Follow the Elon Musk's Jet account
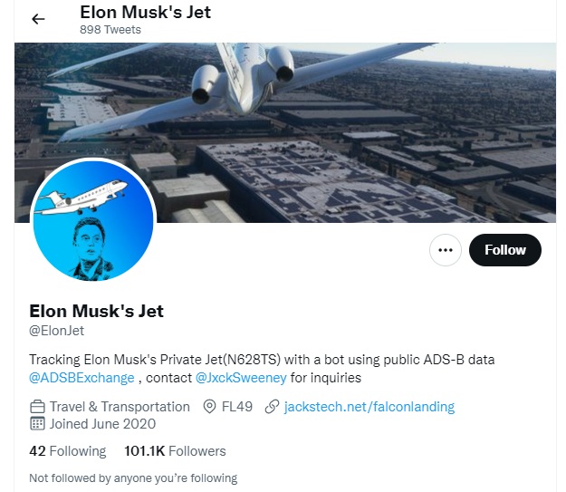566x492 pixels. point(504,250)
